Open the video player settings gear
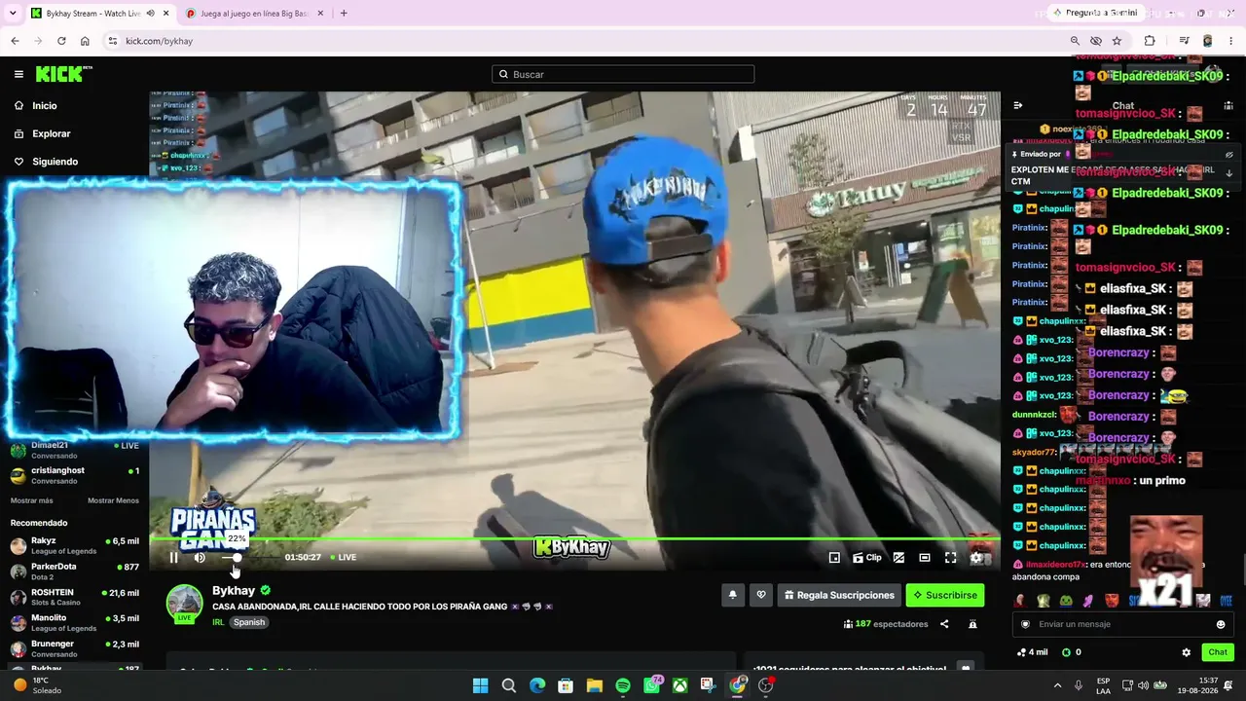 [x=976, y=558]
